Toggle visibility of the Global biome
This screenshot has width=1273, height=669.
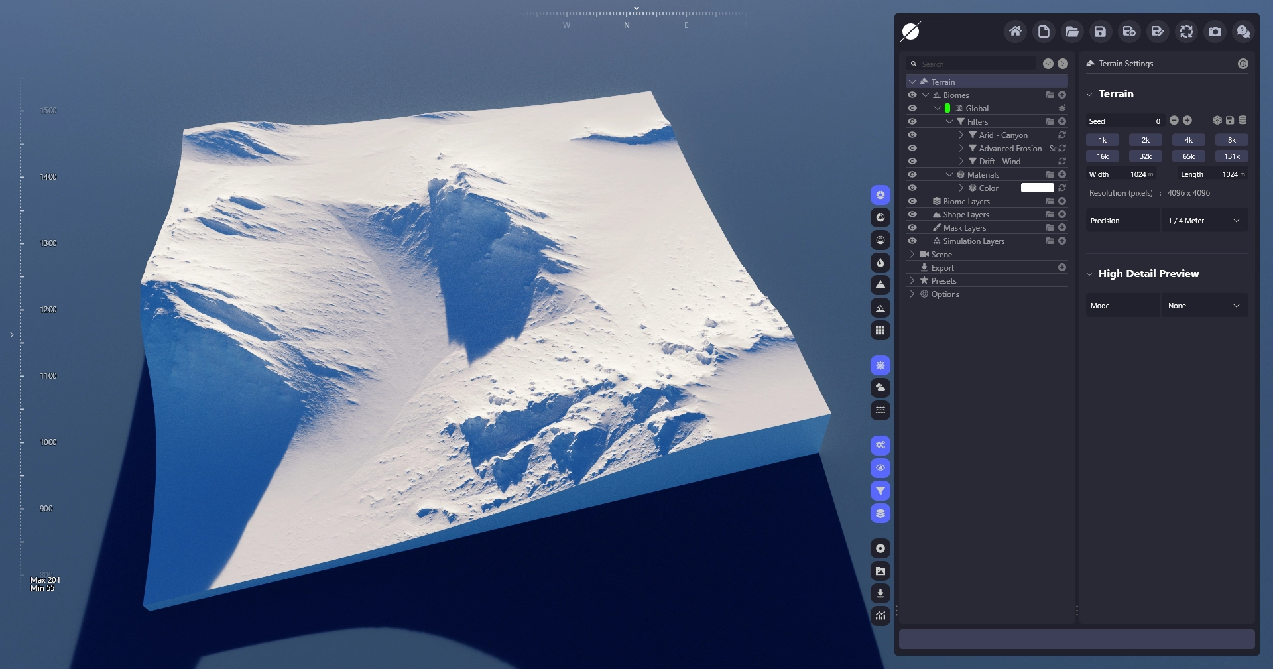[912, 108]
